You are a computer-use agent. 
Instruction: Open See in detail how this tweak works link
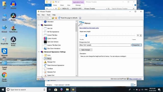(x=89, y=28)
